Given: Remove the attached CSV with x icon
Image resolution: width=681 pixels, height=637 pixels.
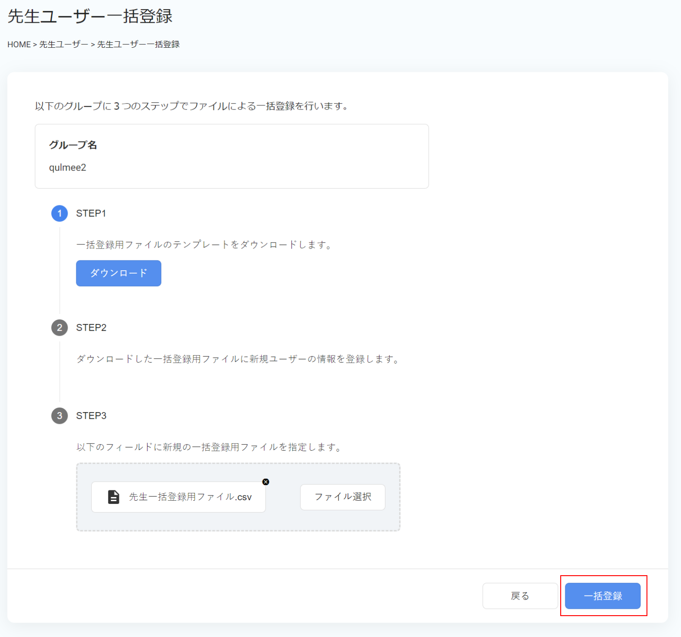Looking at the screenshot, I should pos(266,482).
